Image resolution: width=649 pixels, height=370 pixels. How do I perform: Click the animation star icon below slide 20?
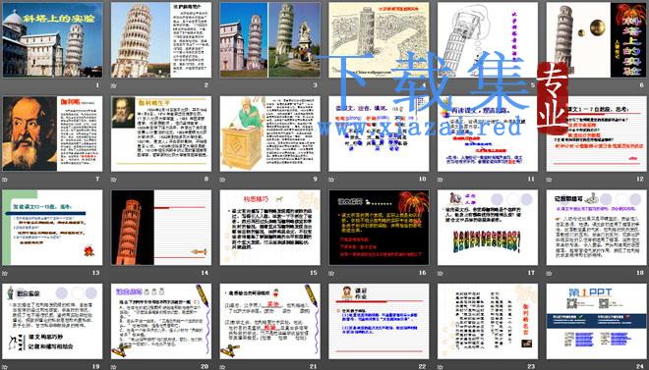click(x=114, y=367)
